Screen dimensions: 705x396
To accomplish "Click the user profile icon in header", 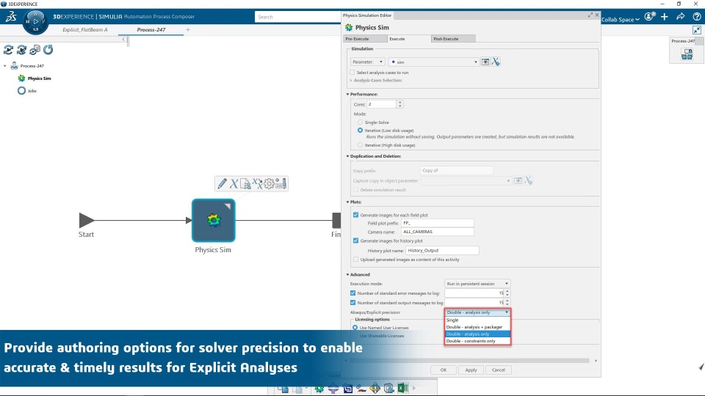I will tap(649, 17).
